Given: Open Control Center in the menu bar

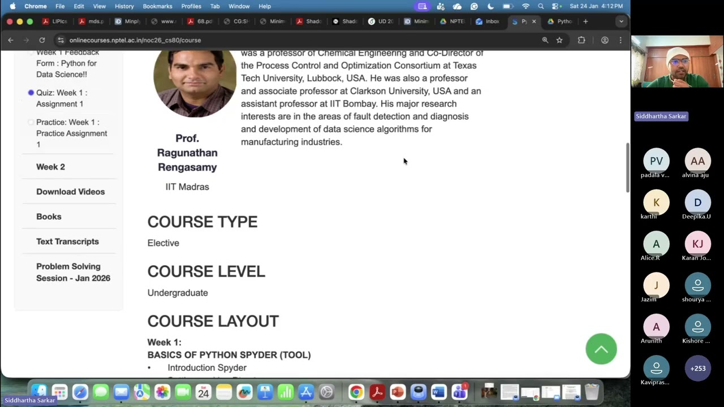Looking at the screenshot, I should [555, 6].
